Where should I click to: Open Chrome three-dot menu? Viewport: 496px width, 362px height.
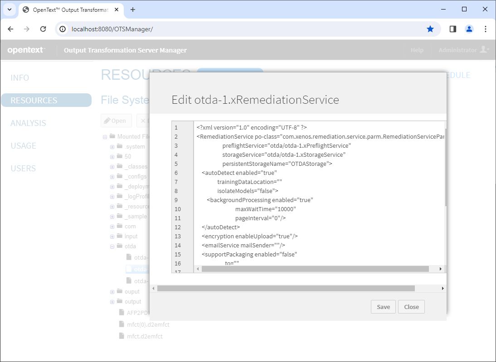tap(486, 29)
